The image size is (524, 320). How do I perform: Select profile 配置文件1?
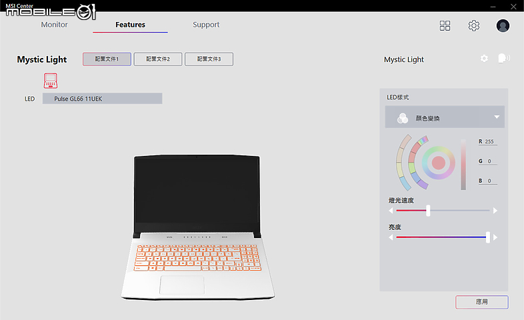point(107,59)
